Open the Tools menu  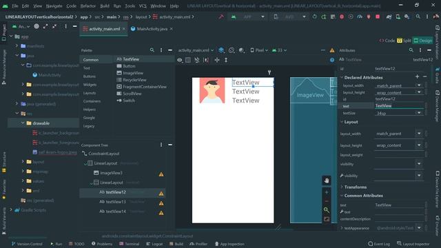point(130,6)
